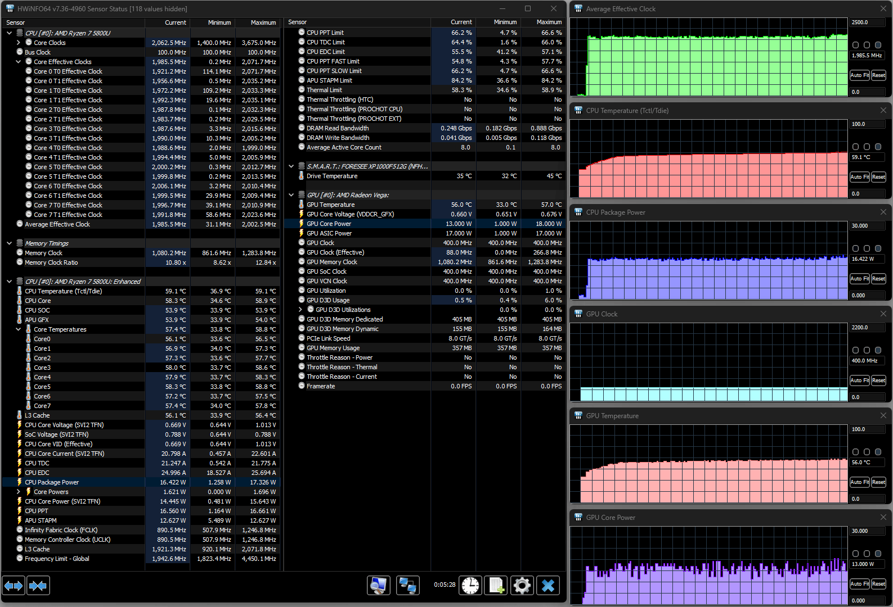Toggle leftmost checkbox in CPU Package Power graph
The height and width of the screenshot is (607, 893).
855,248
